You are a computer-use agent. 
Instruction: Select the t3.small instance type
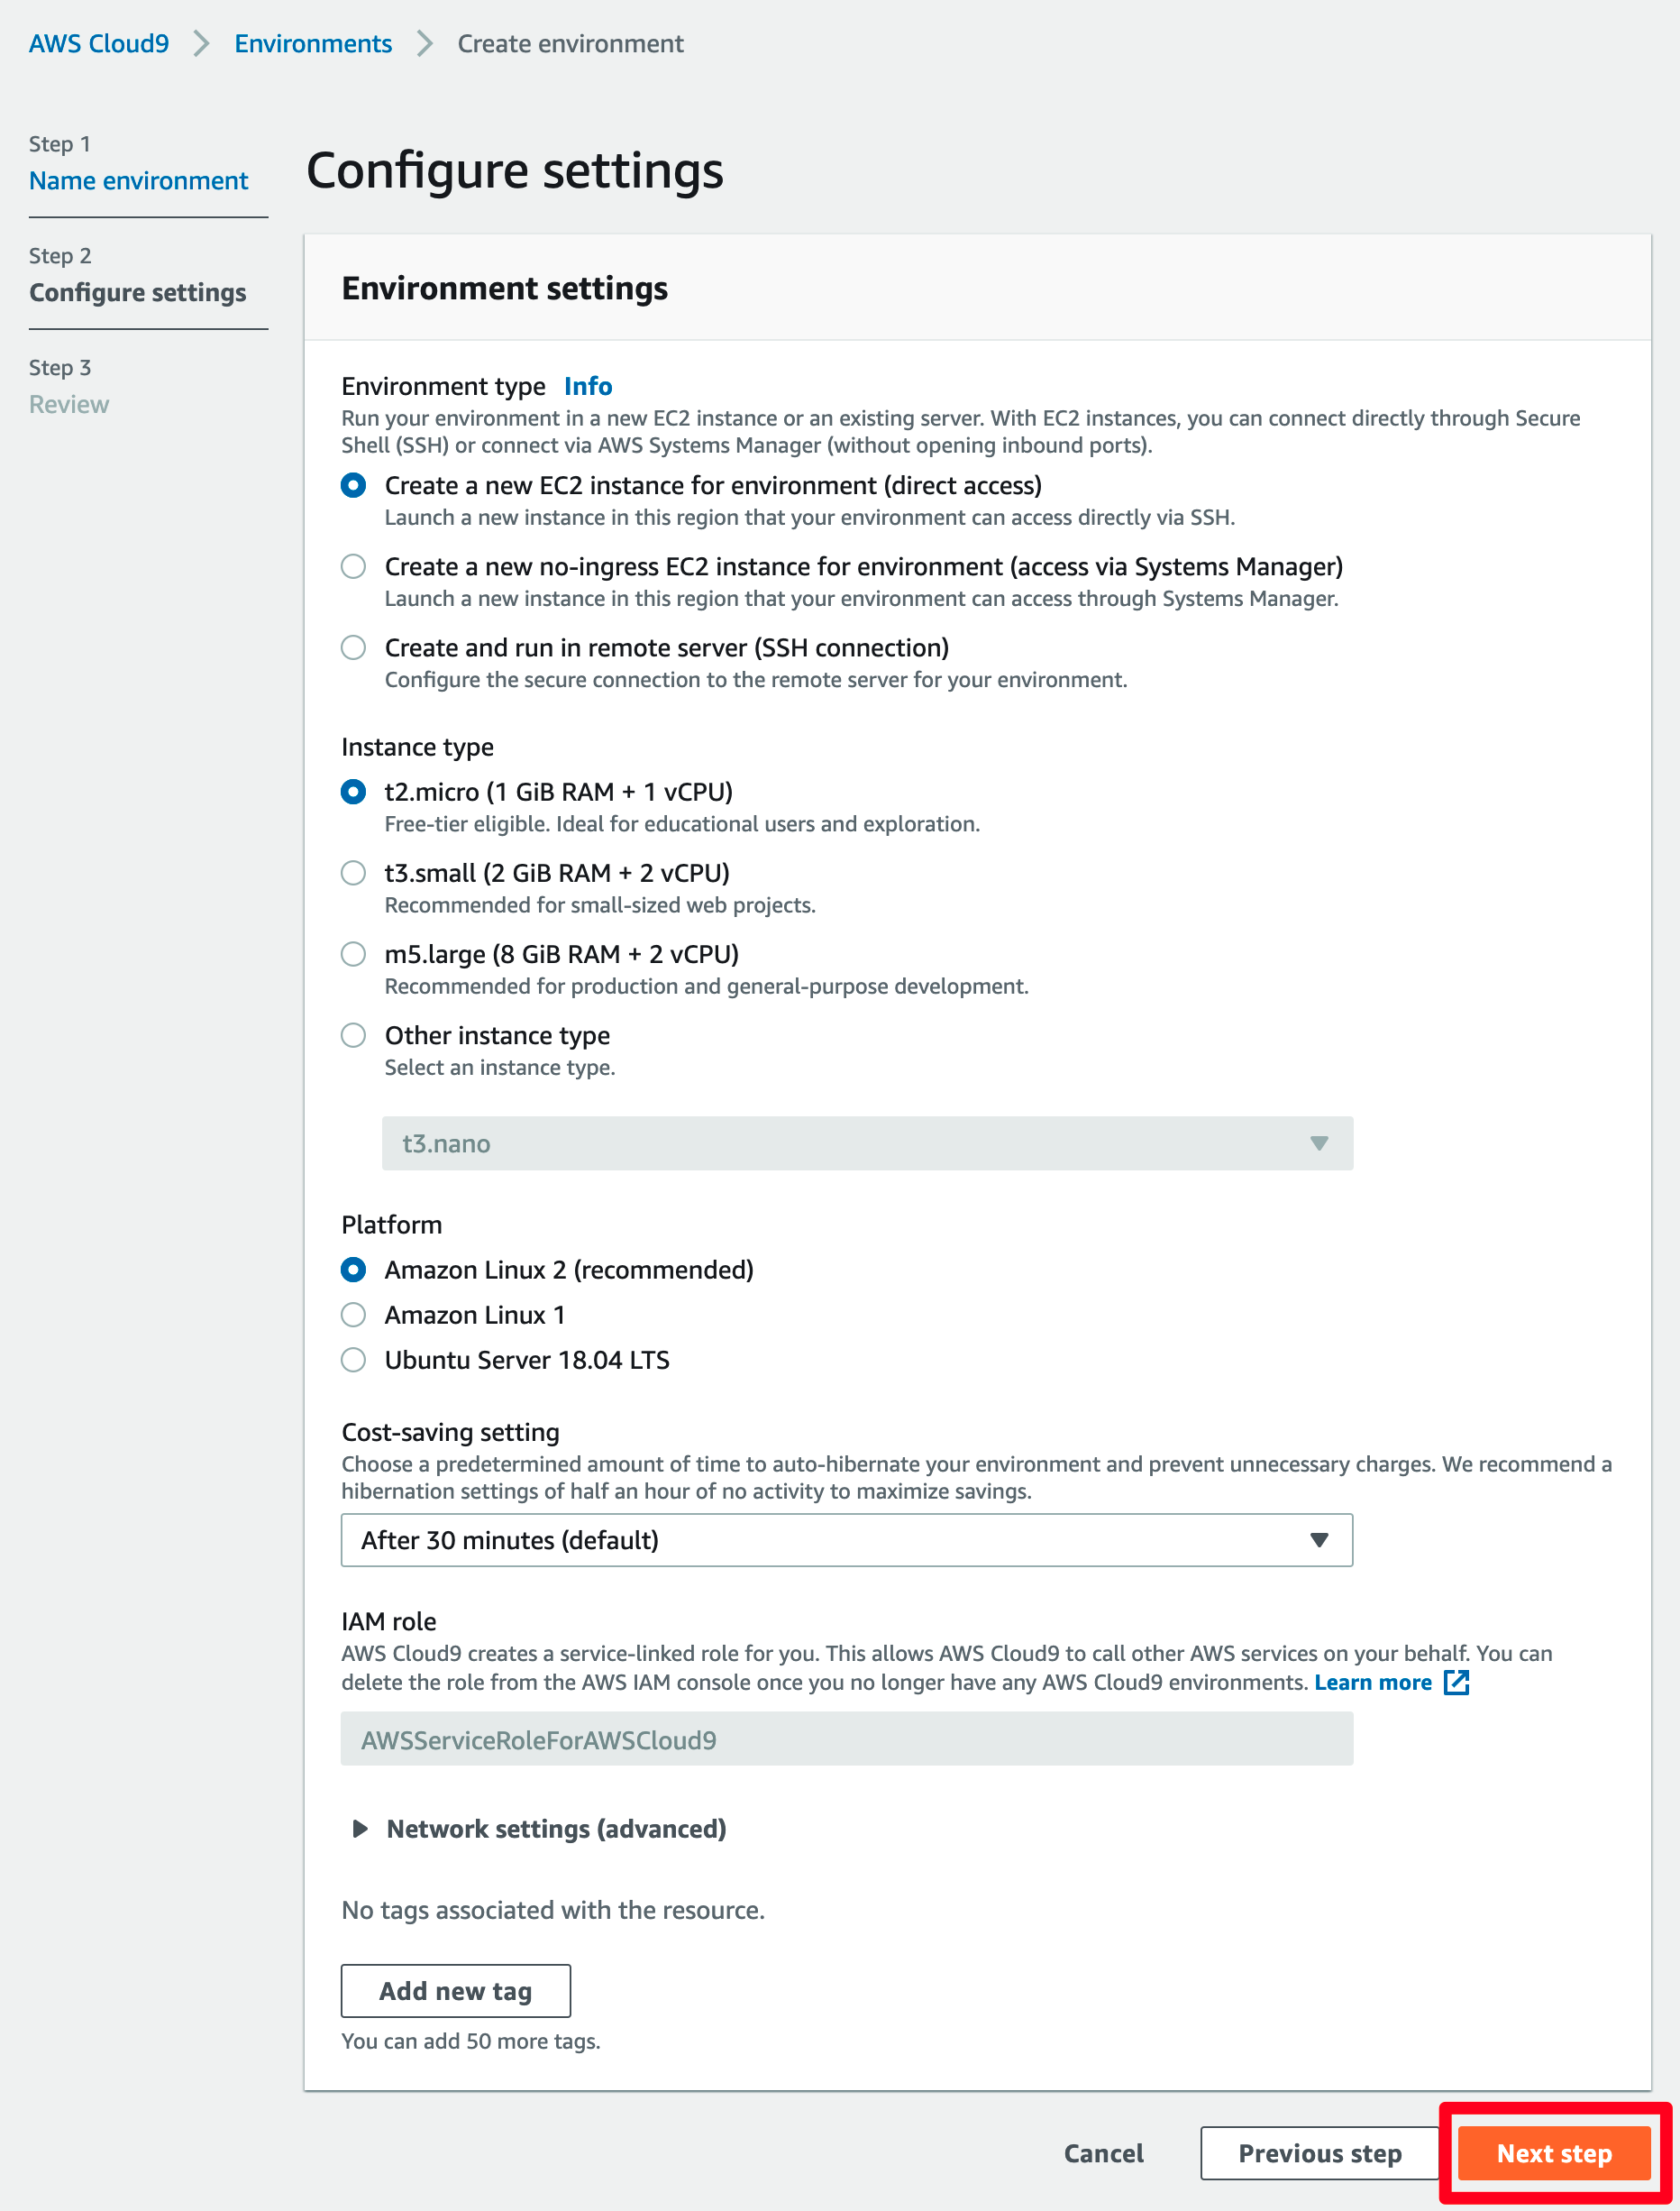point(353,874)
